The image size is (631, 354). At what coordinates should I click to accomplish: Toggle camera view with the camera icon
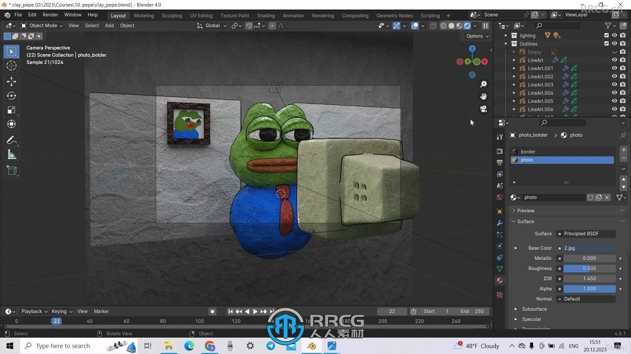(484, 109)
